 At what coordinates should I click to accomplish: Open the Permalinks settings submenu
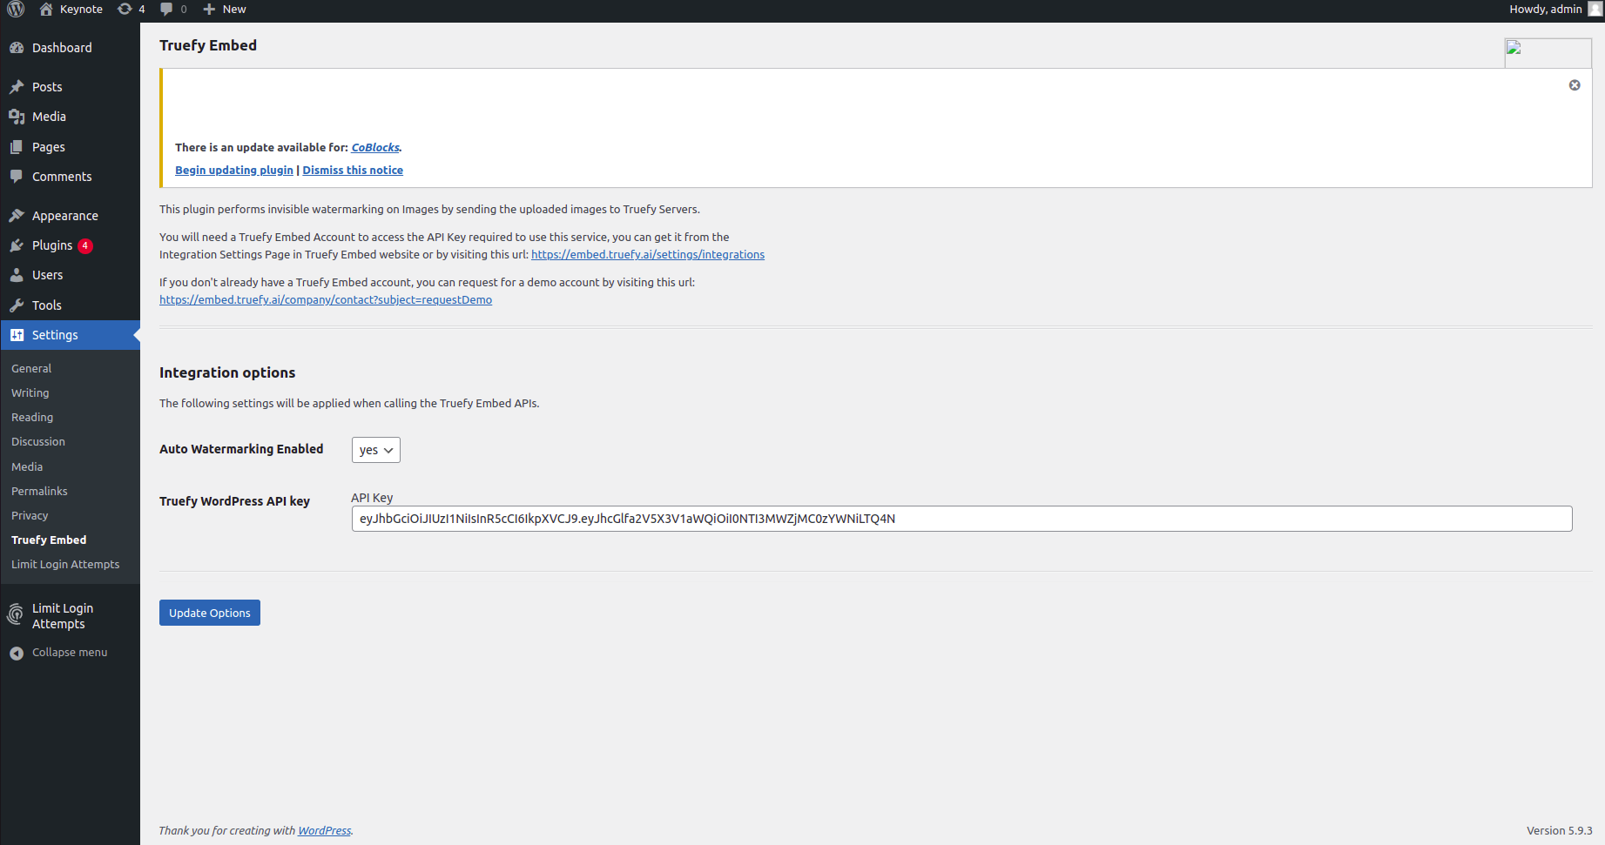tap(39, 492)
